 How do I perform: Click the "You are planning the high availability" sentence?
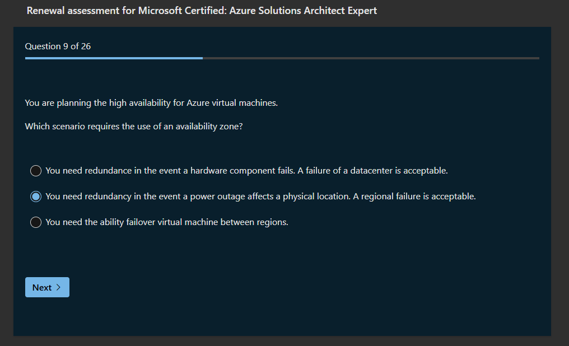tap(151, 103)
